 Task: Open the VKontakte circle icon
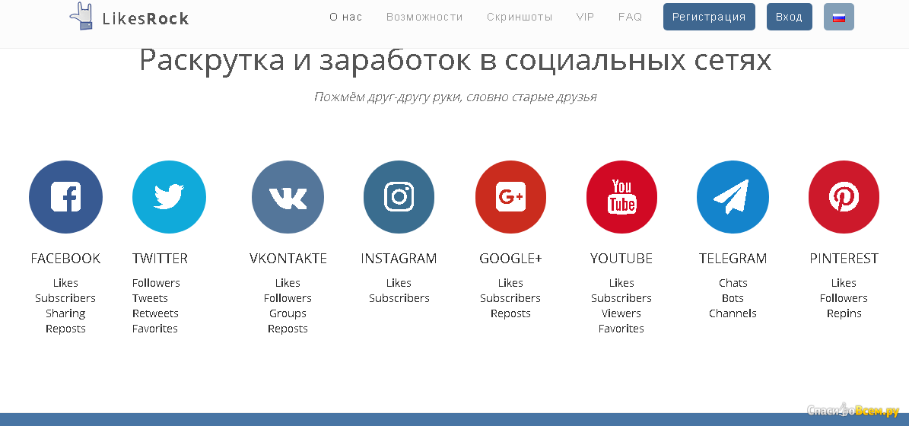point(288,197)
